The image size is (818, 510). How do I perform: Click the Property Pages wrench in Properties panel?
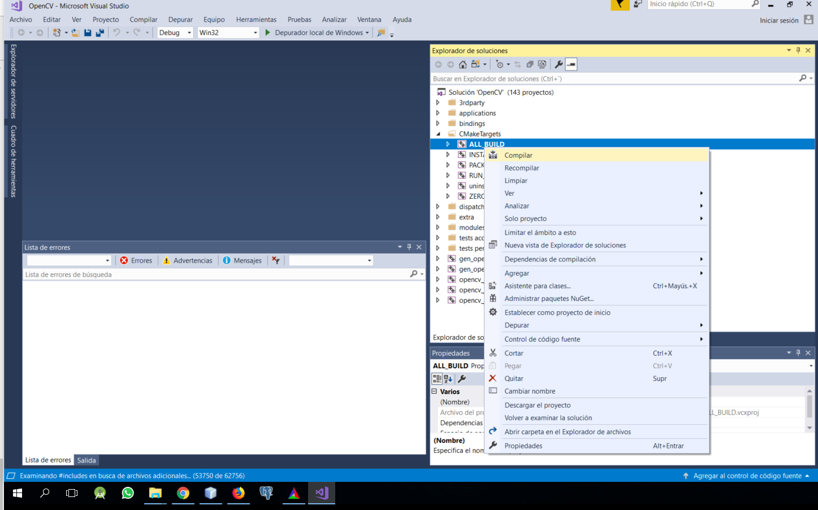tap(462, 379)
